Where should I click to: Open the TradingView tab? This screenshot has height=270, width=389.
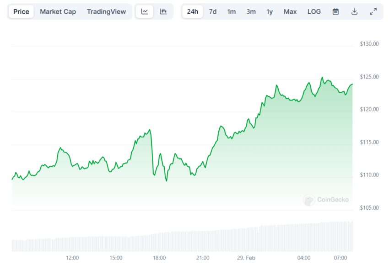click(106, 11)
